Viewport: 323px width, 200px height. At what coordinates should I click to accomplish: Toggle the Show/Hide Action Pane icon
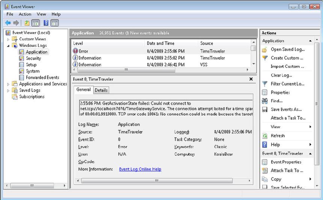pyautogui.click(x=54, y=23)
